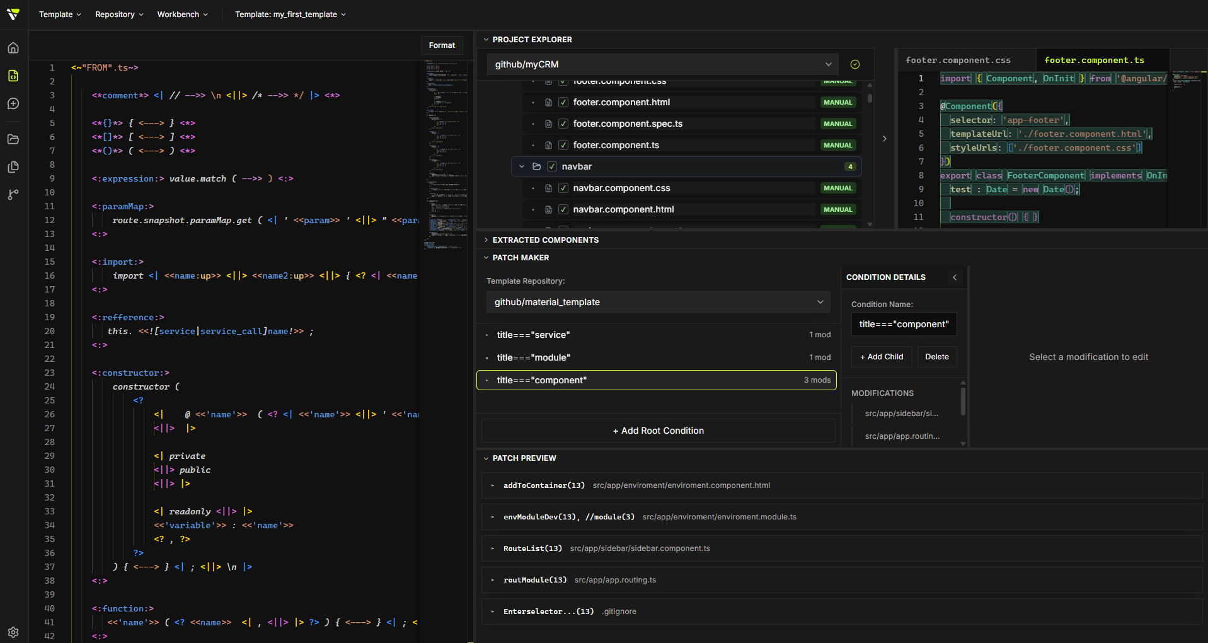
Task: Click arrow between explorer and editor
Action: click(x=884, y=139)
